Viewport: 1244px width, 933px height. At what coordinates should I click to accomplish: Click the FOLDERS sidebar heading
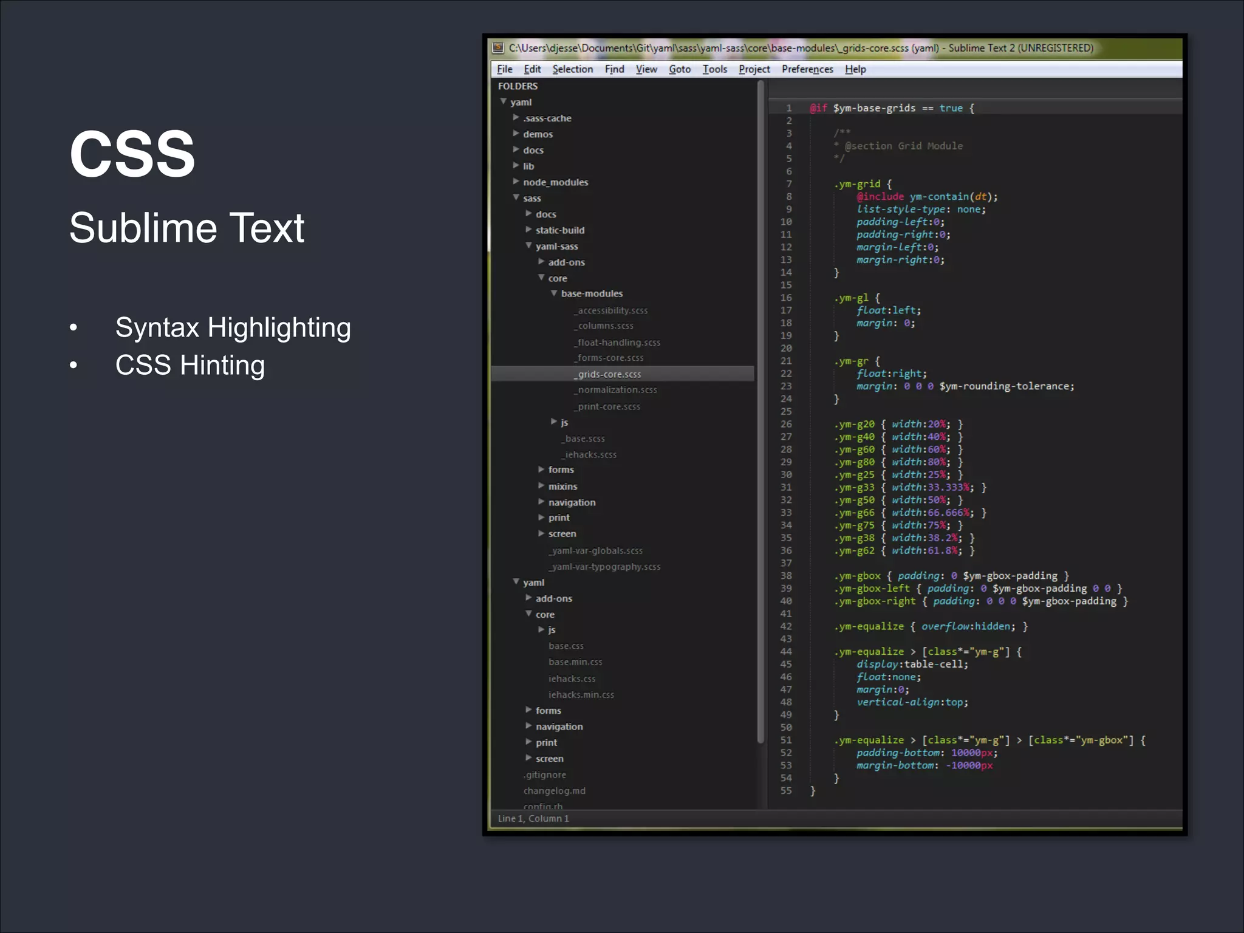click(x=518, y=86)
